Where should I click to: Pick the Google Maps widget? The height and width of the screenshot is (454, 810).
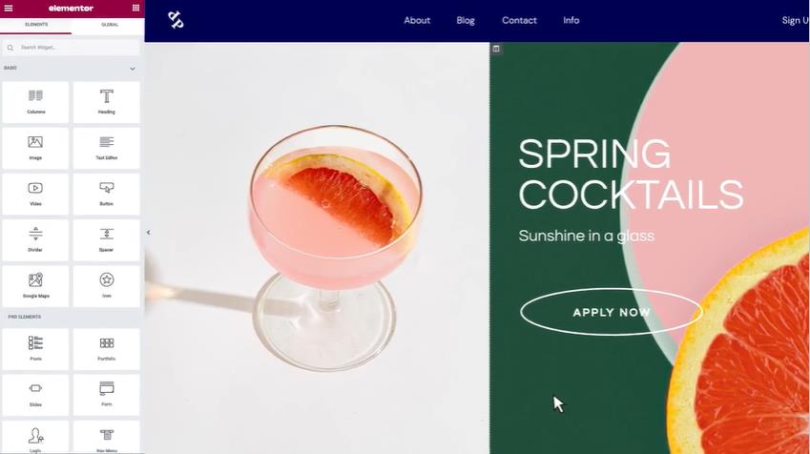coord(35,286)
